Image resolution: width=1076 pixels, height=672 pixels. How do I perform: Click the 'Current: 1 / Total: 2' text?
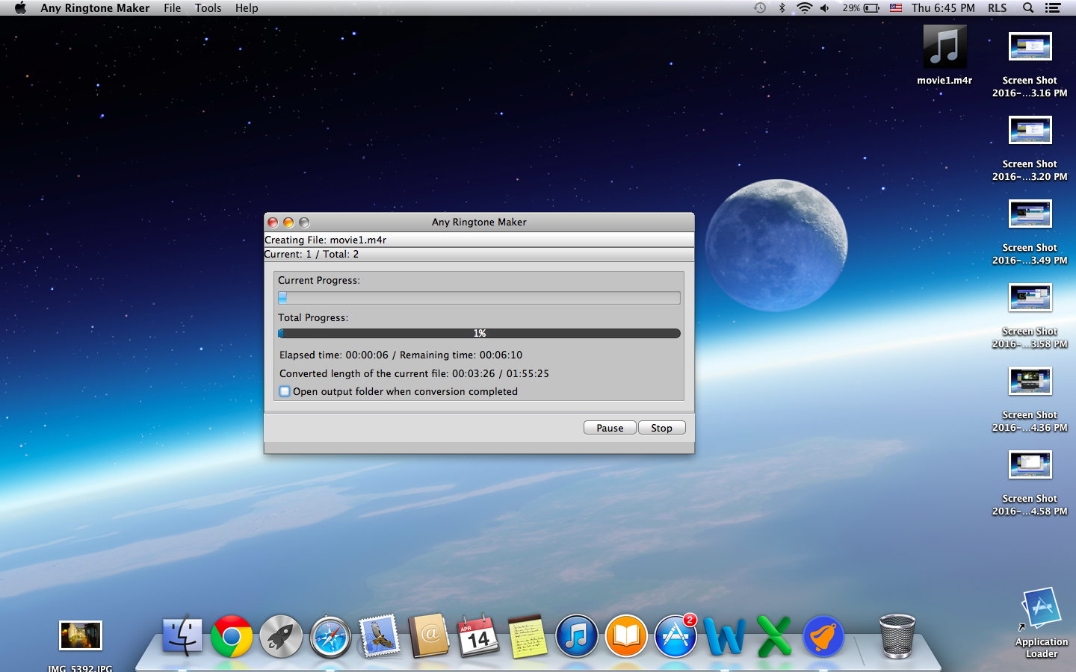point(312,254)
